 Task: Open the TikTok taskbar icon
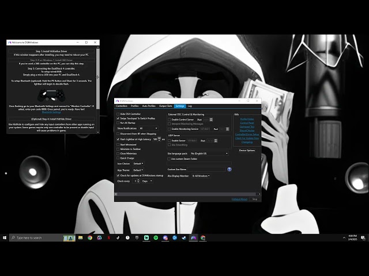click(x=118, y=237)
